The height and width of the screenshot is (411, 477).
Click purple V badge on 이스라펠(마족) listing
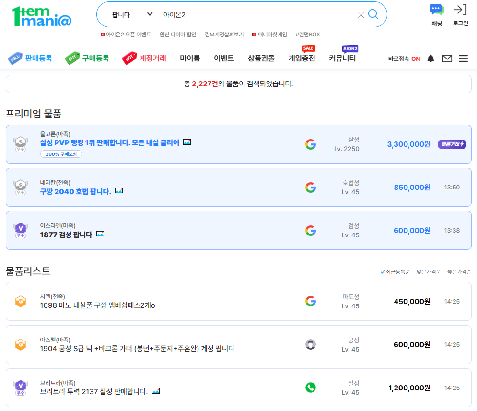[21, 230]
